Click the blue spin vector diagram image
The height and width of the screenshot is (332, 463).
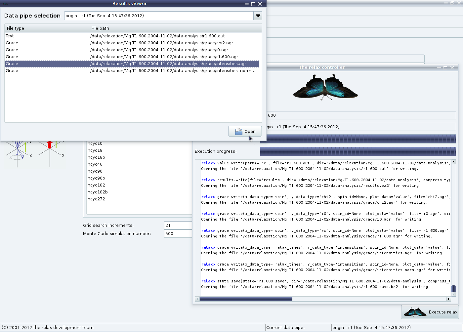(18, 154)
